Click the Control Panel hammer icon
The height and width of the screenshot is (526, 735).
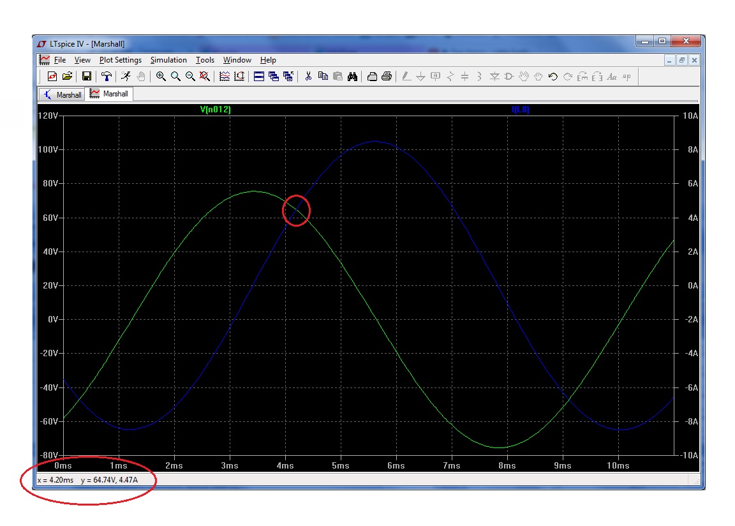tap(107, 77)
